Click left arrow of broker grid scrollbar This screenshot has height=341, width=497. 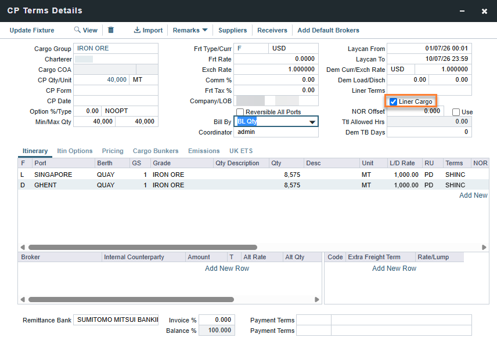click(x=23, y=299)
